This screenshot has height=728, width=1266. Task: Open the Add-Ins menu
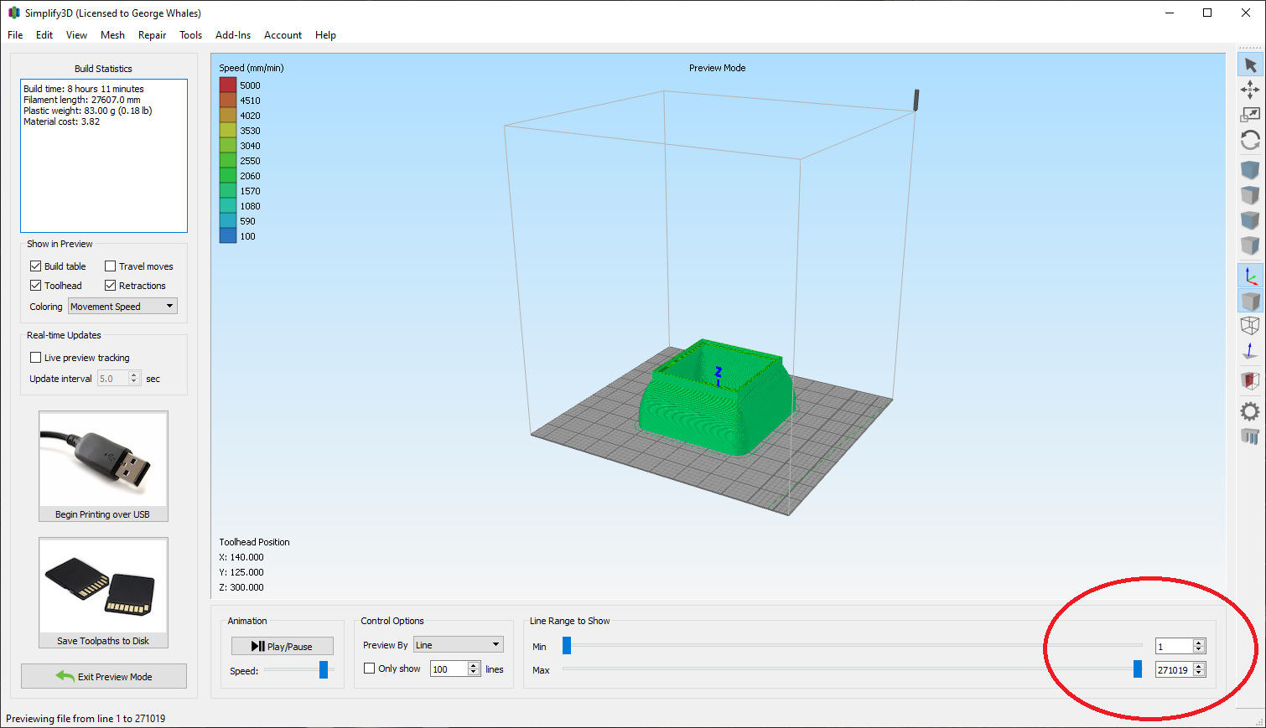pos(233,35)
